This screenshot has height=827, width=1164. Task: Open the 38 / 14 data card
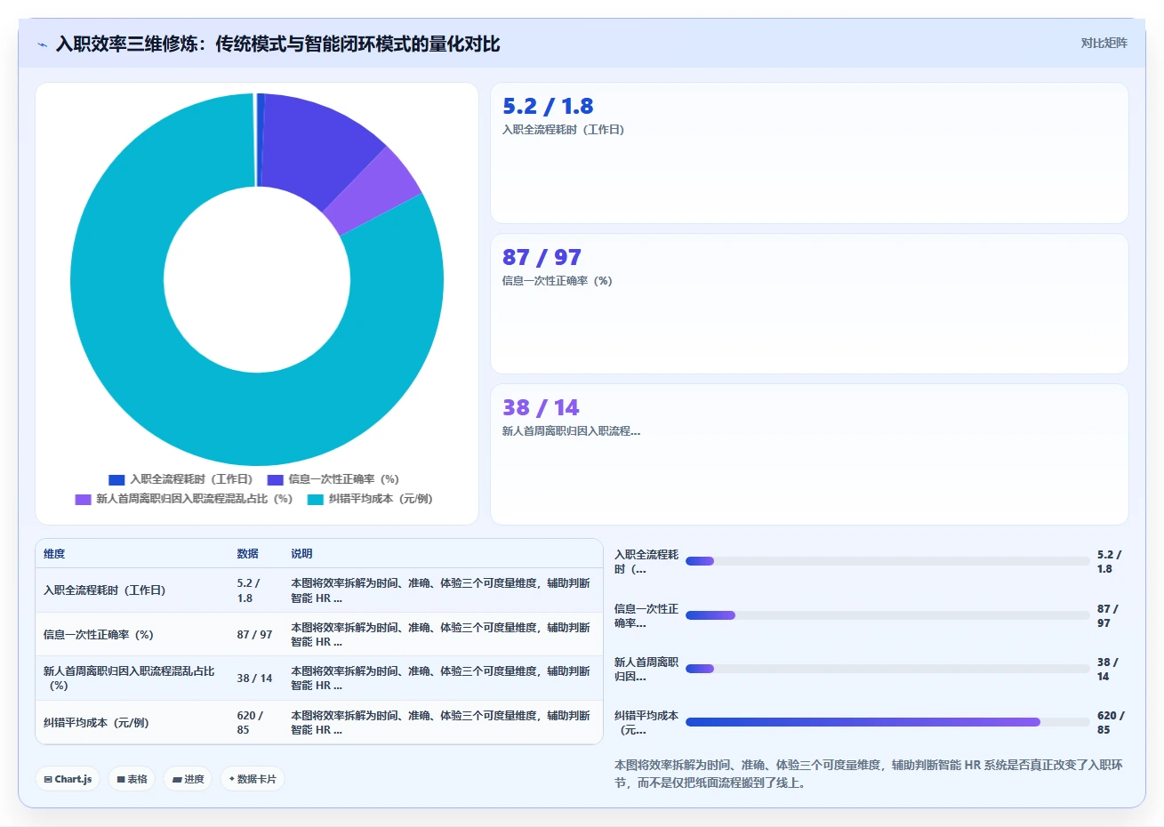809,454
